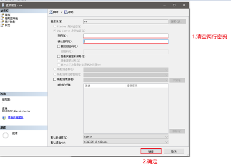
Task: Open the Script dropdown arrow
Action: point(62,12)
